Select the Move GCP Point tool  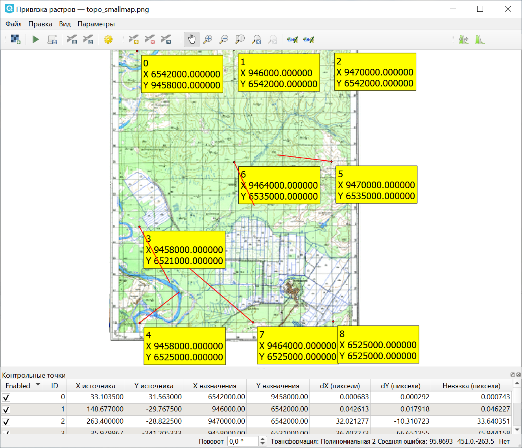point(166,39)
